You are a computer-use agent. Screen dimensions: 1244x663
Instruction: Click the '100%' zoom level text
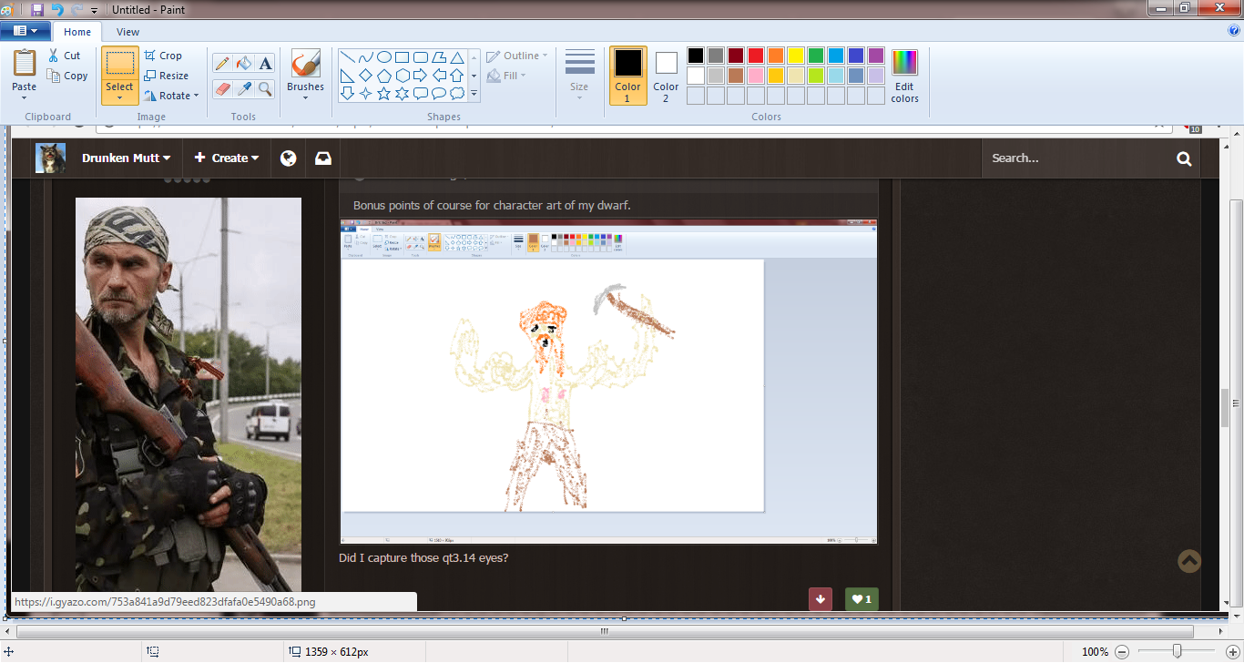point(1095,651)
